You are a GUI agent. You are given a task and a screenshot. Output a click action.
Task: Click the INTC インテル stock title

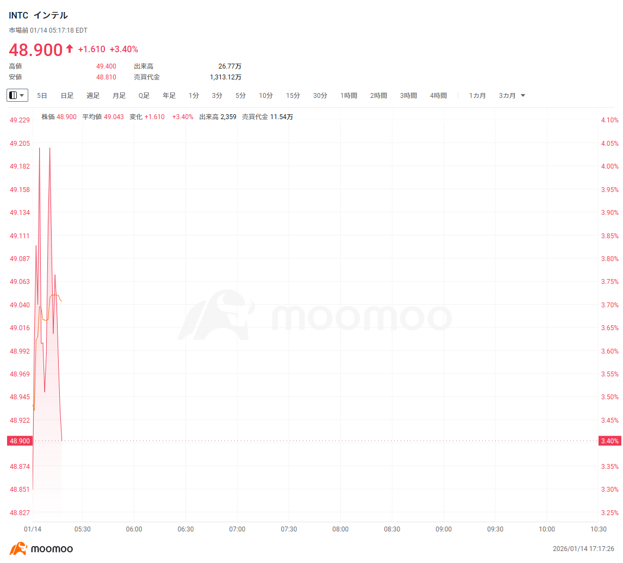[x=38, y=15]
